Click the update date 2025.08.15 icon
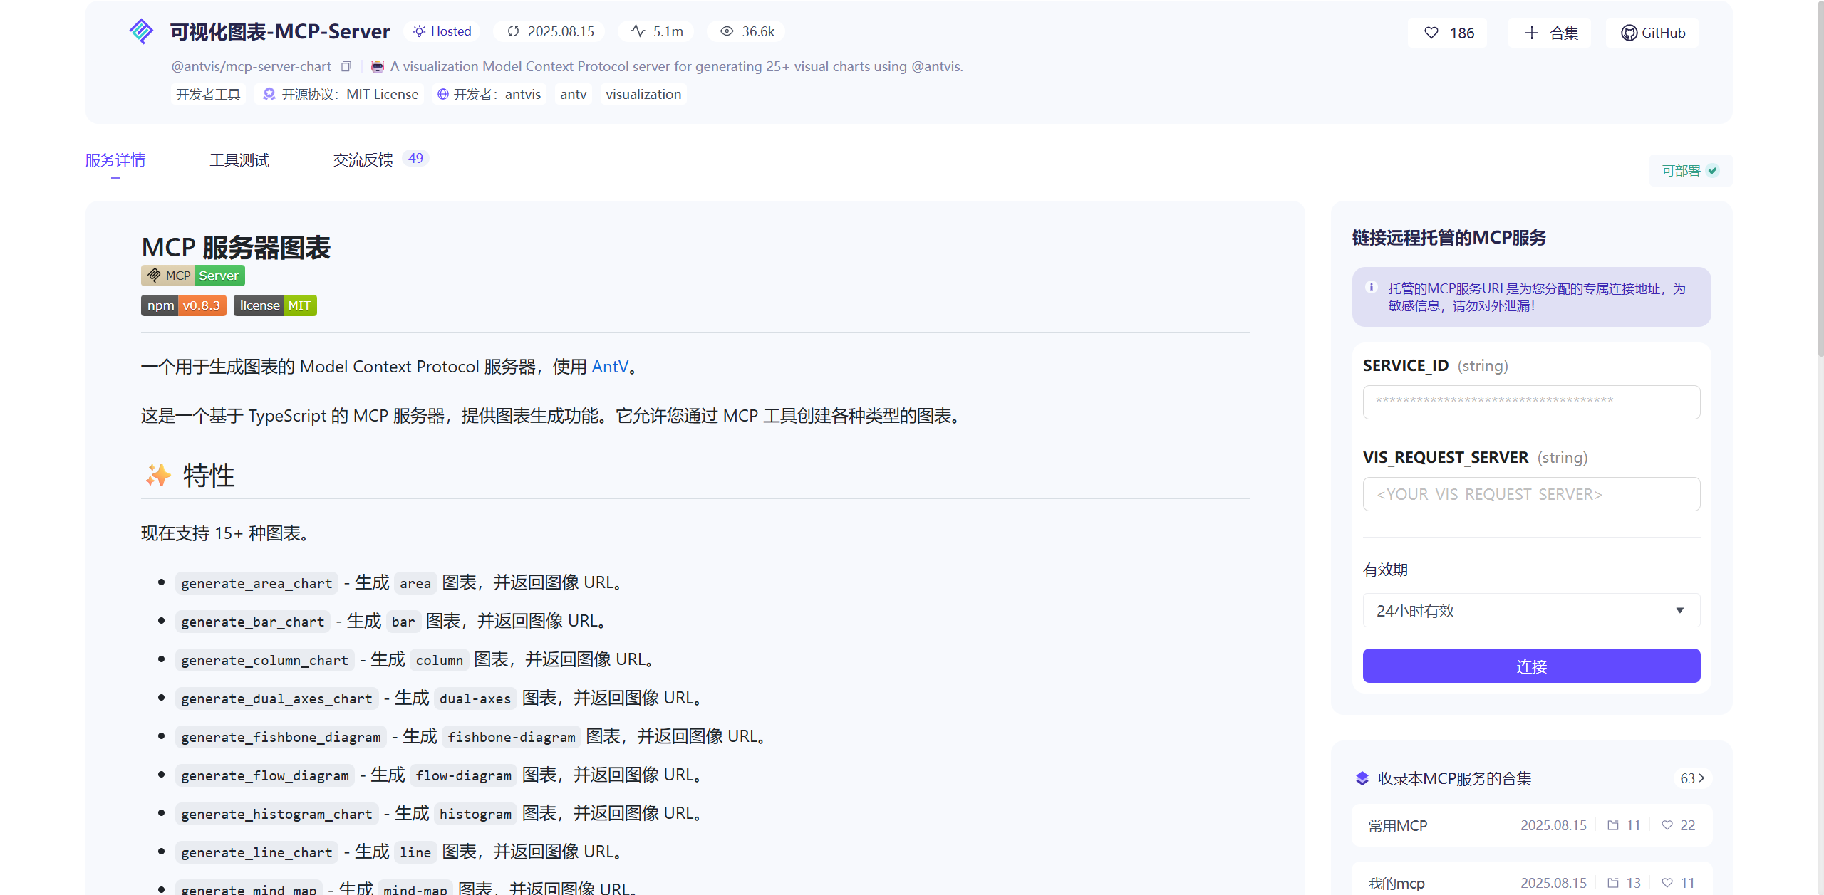Screen dimensions: 1824x895 513,31
